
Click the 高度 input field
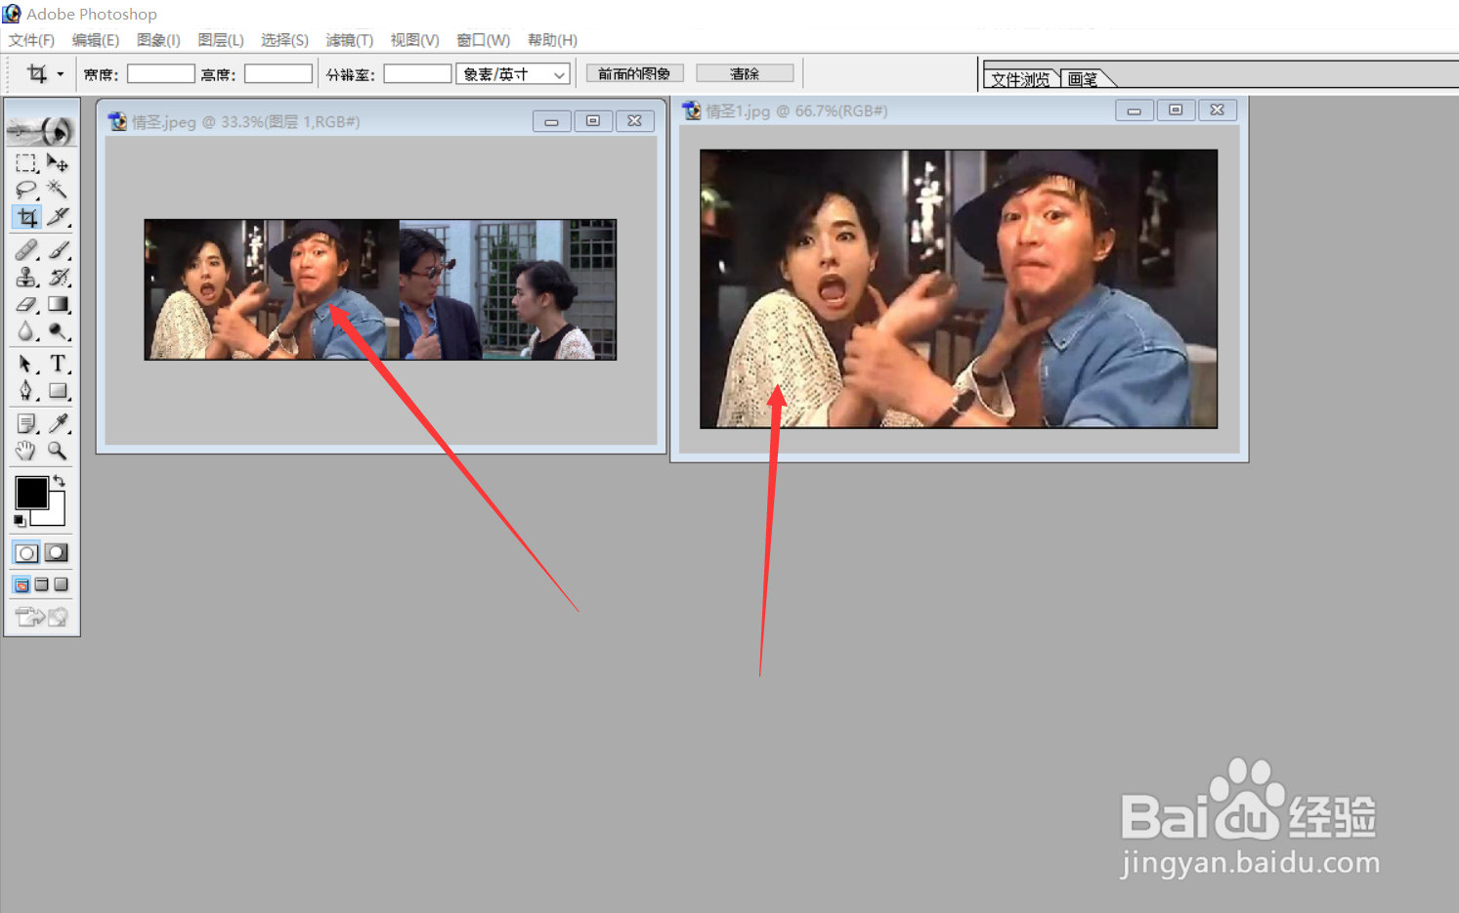pos(279,74)
